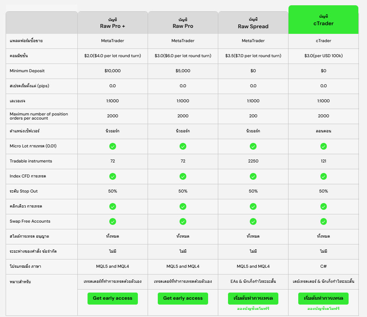
Task: Click the one-click trading checkmark for cTrader
Action: (323, 206)
